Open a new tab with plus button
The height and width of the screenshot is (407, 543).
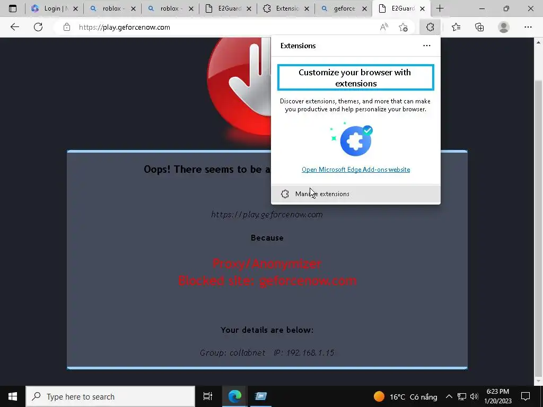pyautogui.click(x=440, y=8)
